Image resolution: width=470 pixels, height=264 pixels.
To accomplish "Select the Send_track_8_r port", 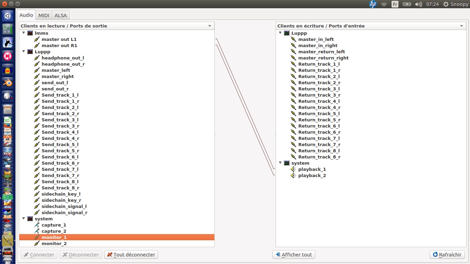I will tap(61, 188).
